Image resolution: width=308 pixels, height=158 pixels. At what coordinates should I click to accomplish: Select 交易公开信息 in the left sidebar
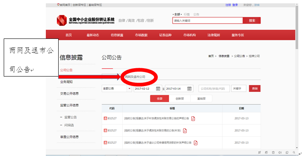[69, 93]
